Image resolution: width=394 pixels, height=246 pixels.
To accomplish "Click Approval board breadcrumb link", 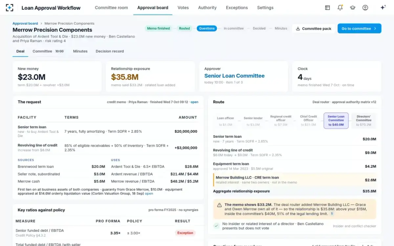I will [25, 23].
